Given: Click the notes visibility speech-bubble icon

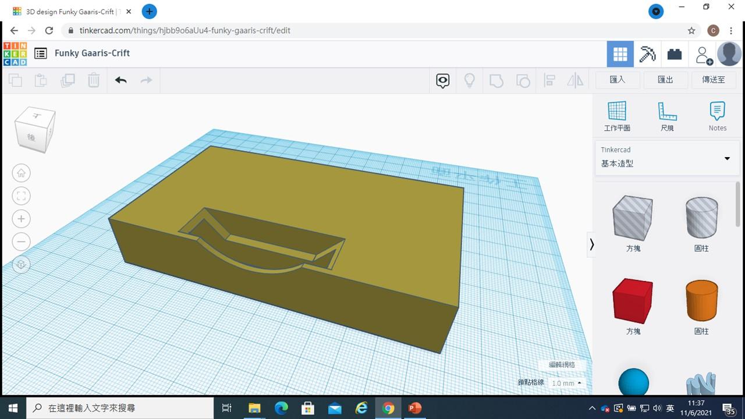Looking at the screenshot, I should (443, 80).
